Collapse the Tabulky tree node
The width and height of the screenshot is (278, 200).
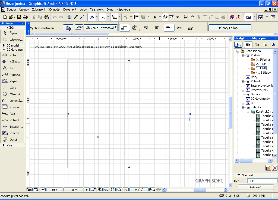(243, 107)
